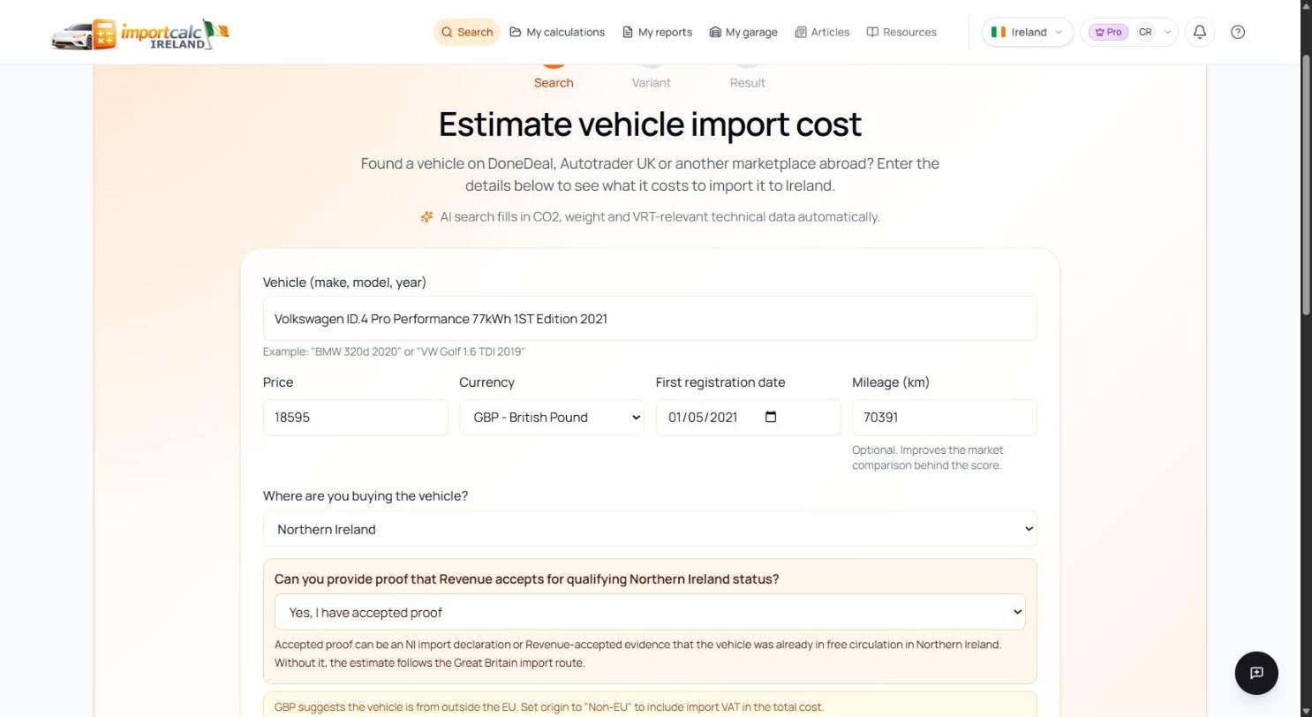Click the 'Estimate vehicle import cost' heading
The height and width of the screenshot is (717, 1312).
coord(650,124)
